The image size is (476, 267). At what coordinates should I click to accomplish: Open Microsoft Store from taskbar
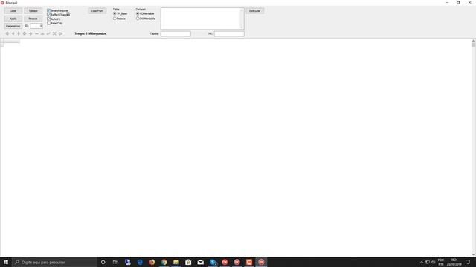coord(188,262)
